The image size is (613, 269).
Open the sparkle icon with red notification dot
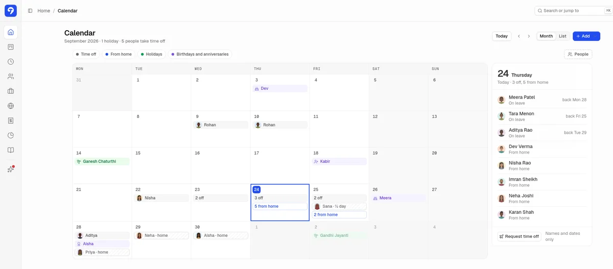tap(11, 169)
